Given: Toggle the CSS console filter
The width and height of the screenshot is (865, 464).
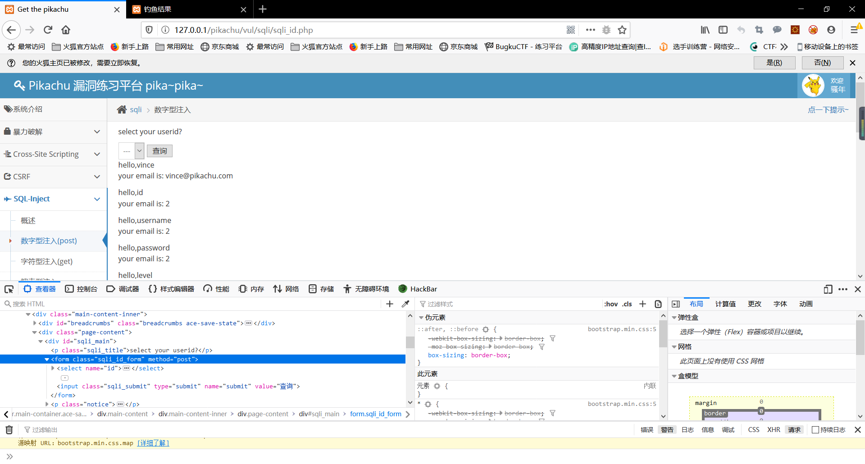Looking at the screenshot, I should (754, 430).
